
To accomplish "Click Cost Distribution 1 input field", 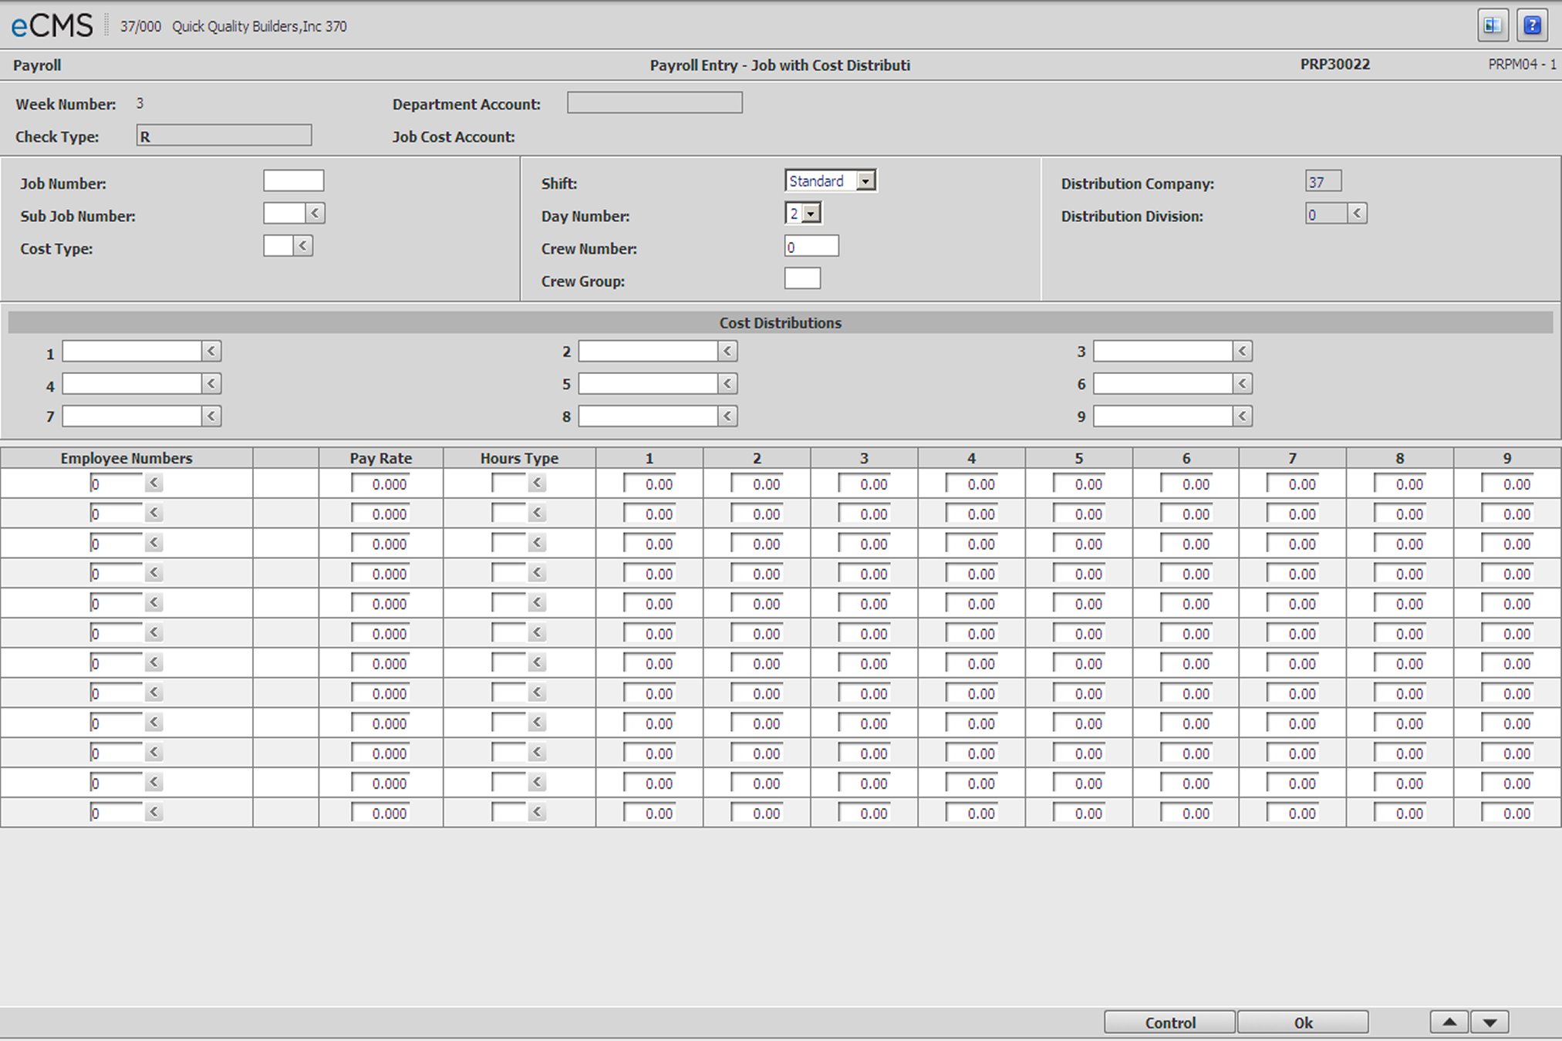I will 132,351.
